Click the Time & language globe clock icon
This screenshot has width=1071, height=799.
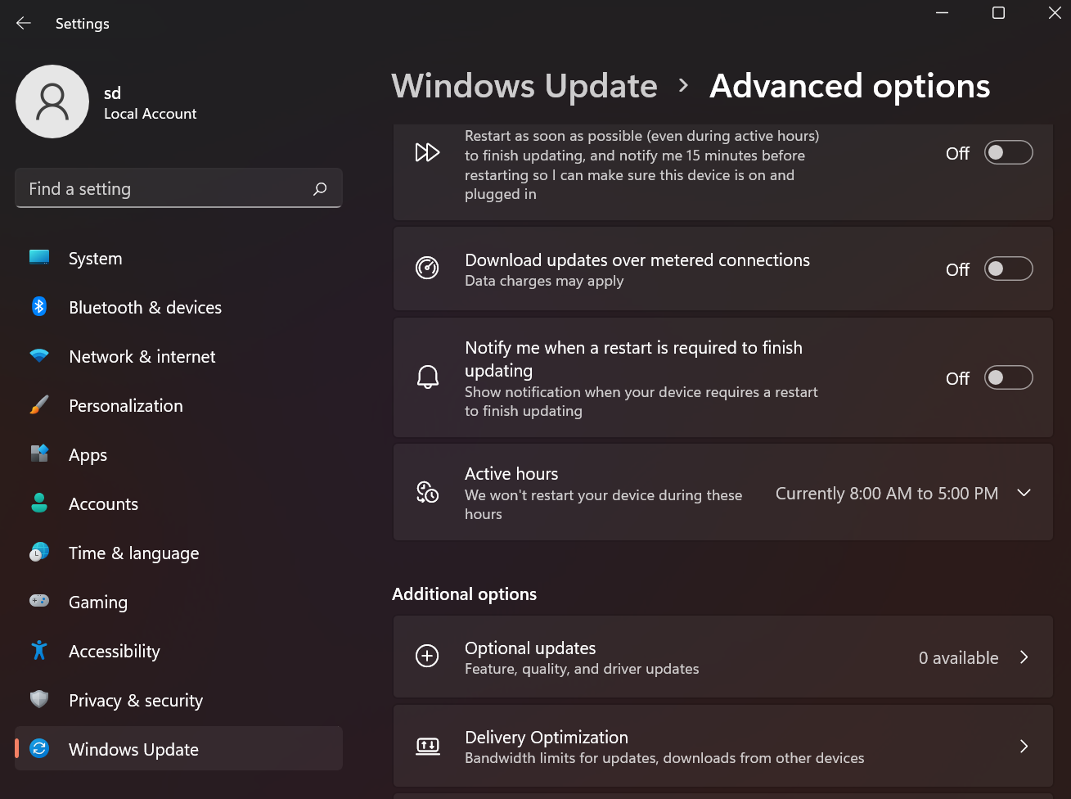pos(39,553)
